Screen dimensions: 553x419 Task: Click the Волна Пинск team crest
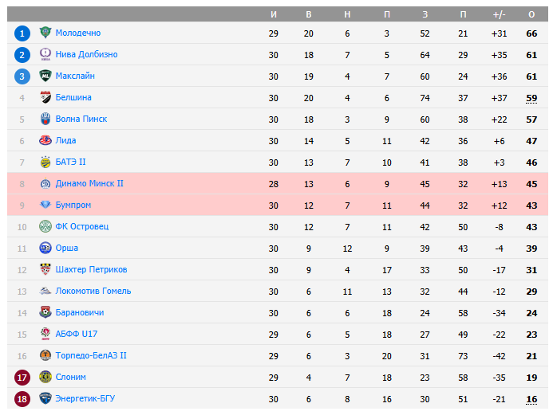[45, 119]
